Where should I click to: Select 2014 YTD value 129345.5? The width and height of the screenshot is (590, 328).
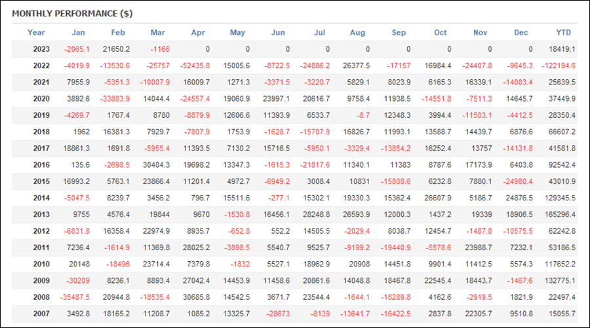[x=560, y=198]
